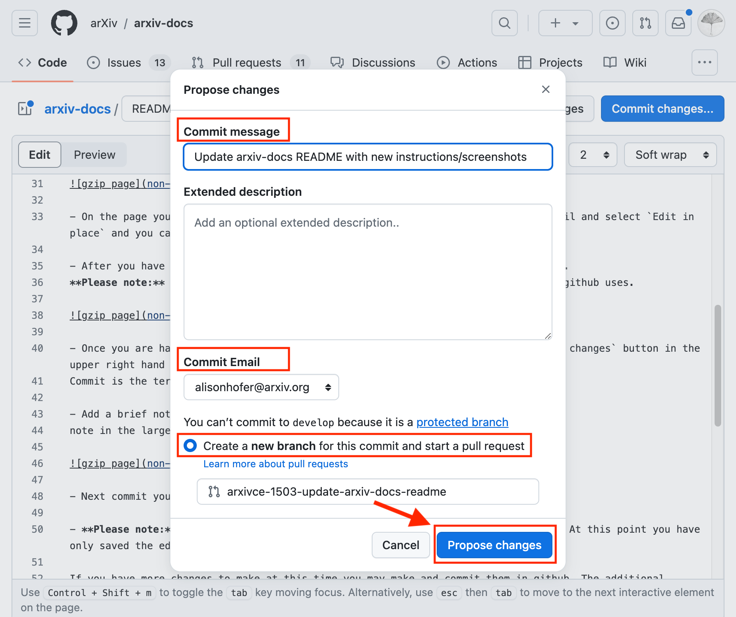Switch to the Preview tab
This screenshot has width=736, height=617.
(x=95, y=155)
